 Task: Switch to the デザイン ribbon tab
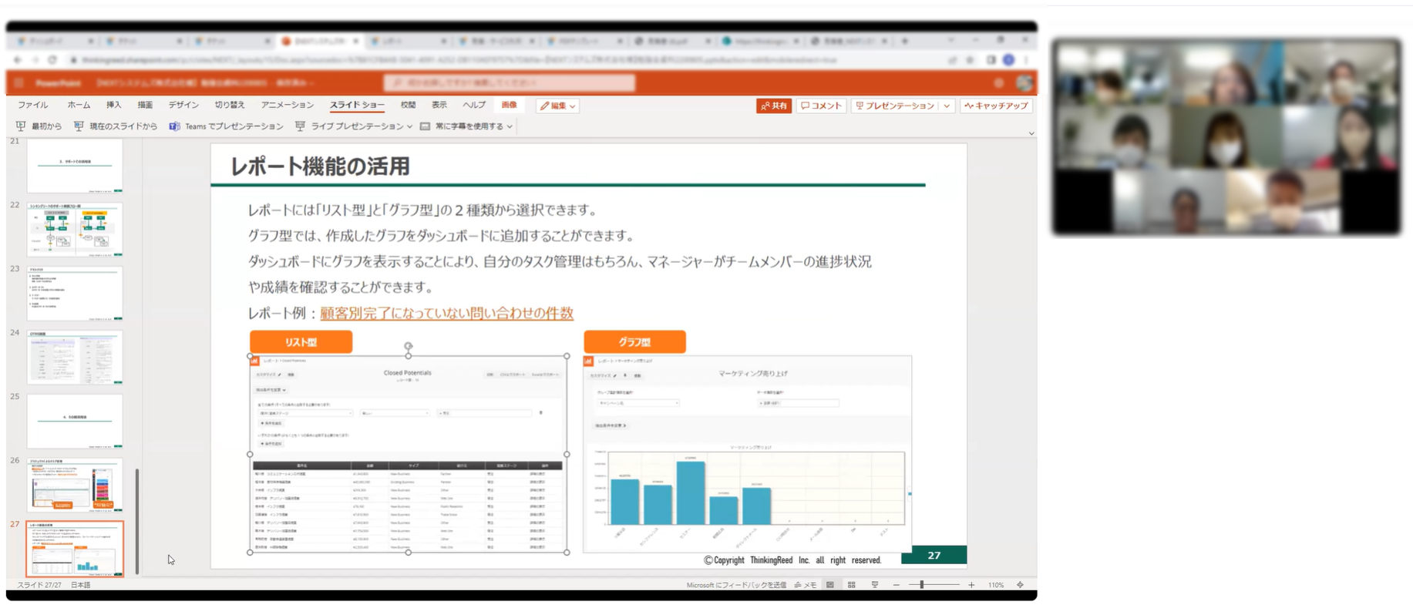click(183, 105)
